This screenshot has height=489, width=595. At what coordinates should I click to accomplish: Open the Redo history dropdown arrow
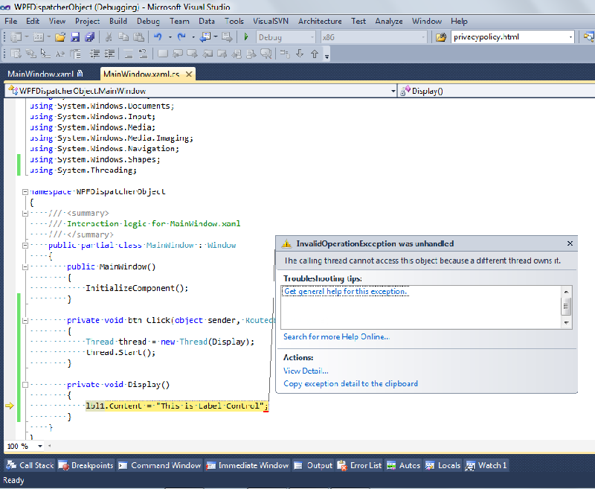coord(193,37)
